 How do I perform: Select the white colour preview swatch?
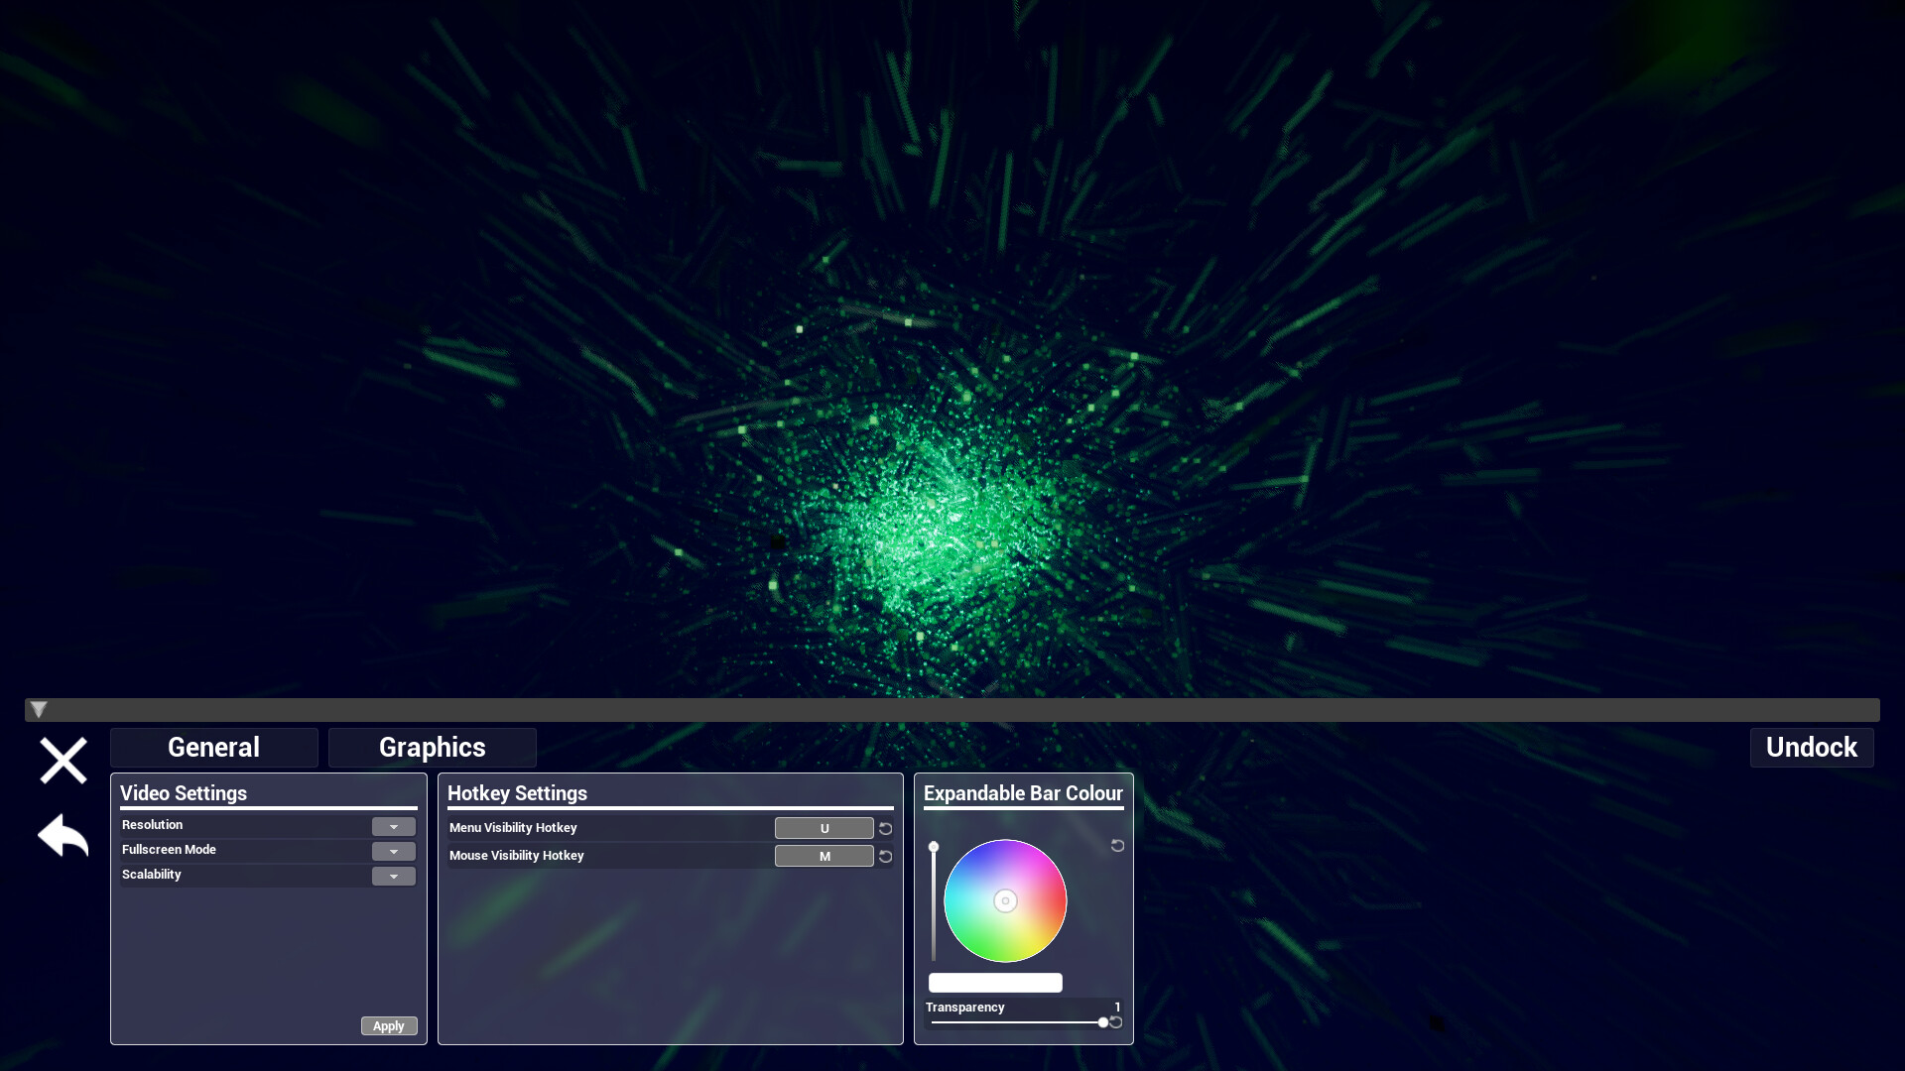995,982
